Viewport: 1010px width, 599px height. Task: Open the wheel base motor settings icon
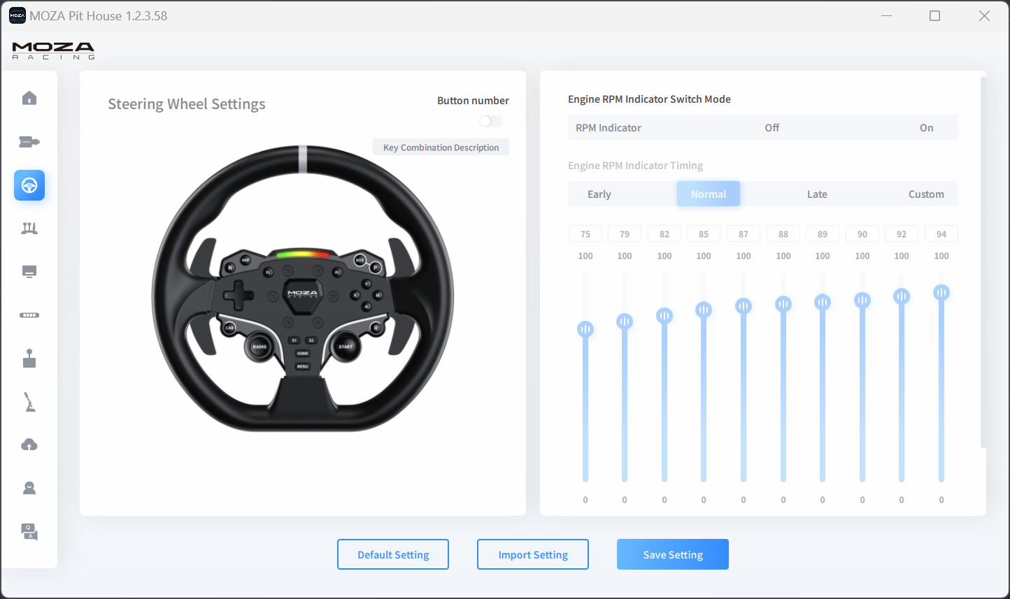(x=29, y=142)
